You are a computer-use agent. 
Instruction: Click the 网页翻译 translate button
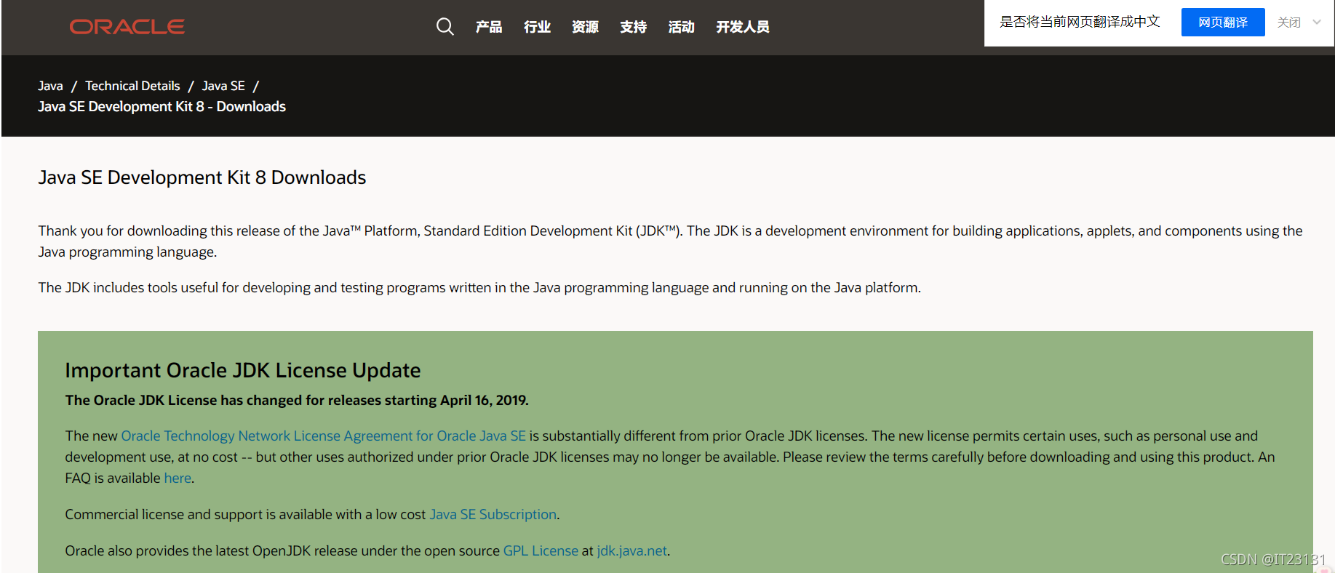[1223, 23]
